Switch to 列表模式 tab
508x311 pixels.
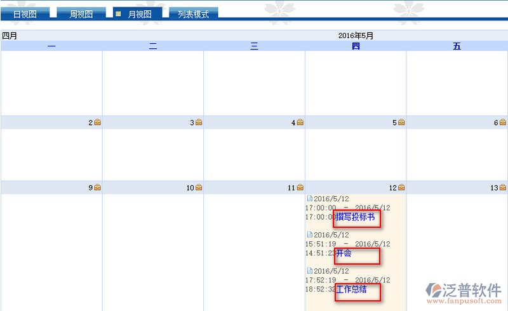tap(194, 14)
